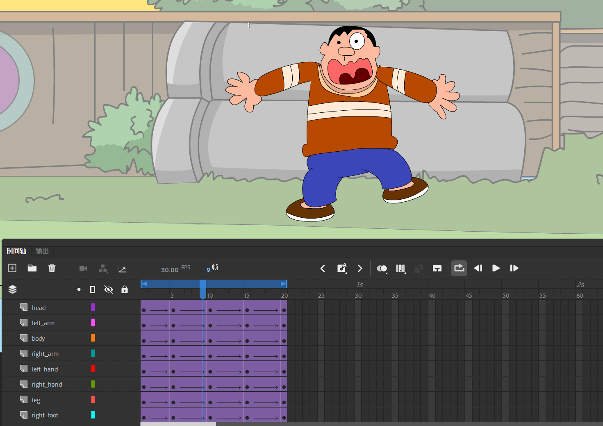
Task: Click the 30.00 FPS value
Action: 170,270
